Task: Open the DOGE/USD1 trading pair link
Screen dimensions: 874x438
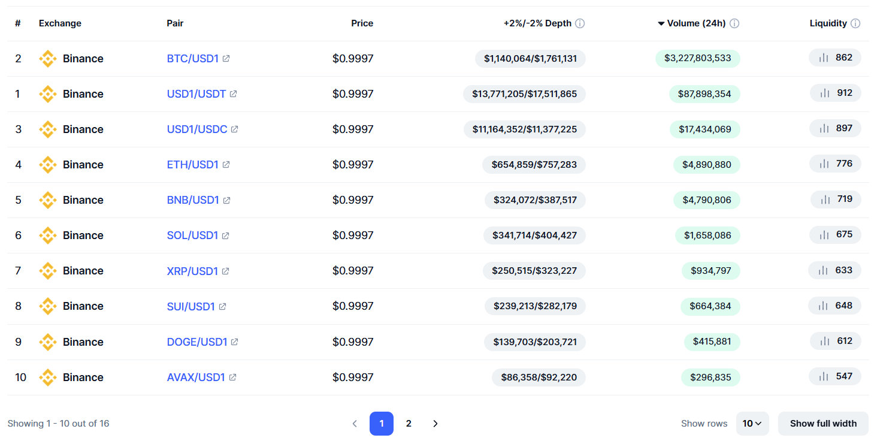Action: coord(197,342)
